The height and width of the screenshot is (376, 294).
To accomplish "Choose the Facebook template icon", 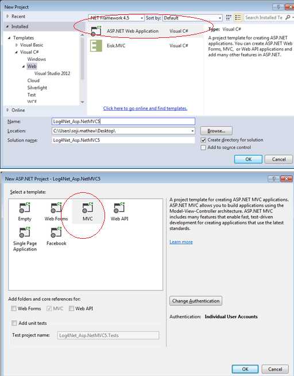I will pyautogui.click(x=56, y=232).
